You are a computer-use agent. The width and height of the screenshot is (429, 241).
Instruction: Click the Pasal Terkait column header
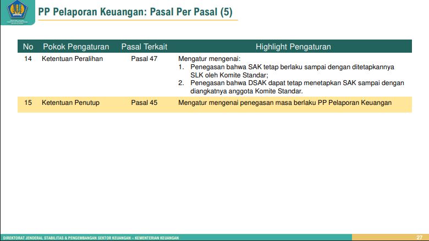coord(144,47)
